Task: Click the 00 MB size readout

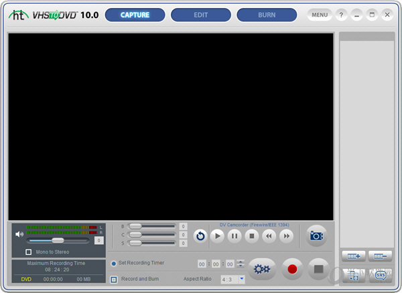Action: point(84,279)
